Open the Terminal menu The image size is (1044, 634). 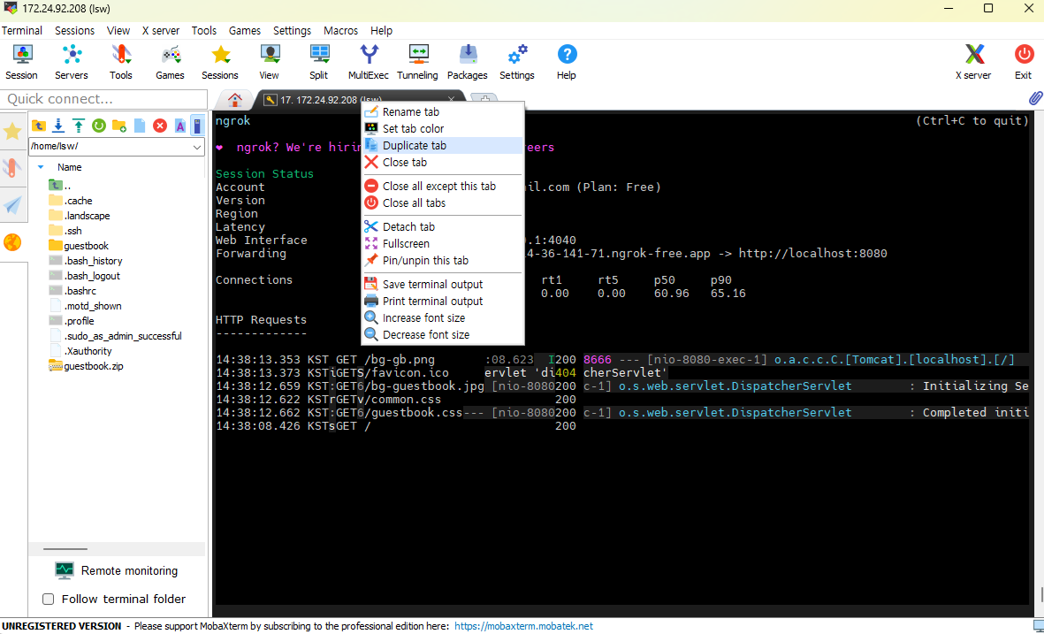pyautogui.click(x=21, y=31)
